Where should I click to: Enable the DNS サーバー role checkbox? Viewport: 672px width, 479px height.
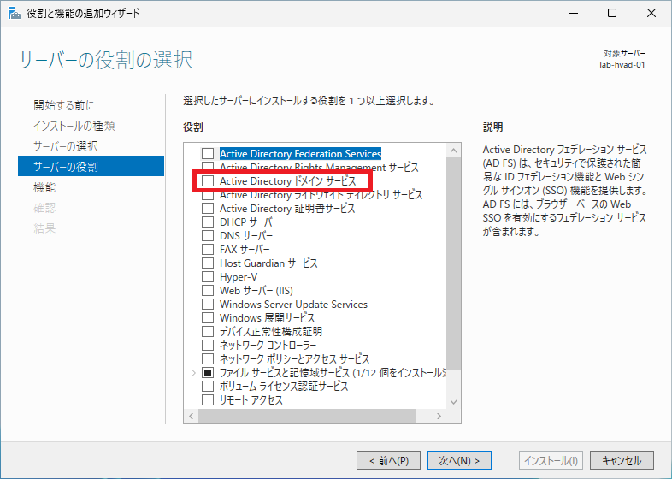tap(208, 236)
